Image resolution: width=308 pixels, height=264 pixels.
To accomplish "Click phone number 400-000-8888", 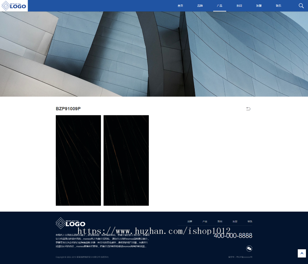I will 233,236.
